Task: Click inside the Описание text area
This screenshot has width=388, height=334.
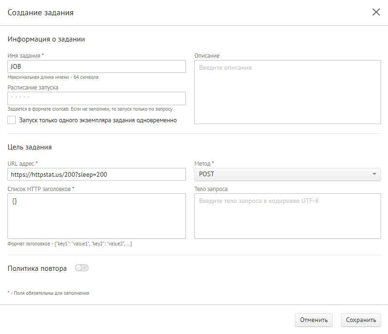Action: tap(287, 92)
